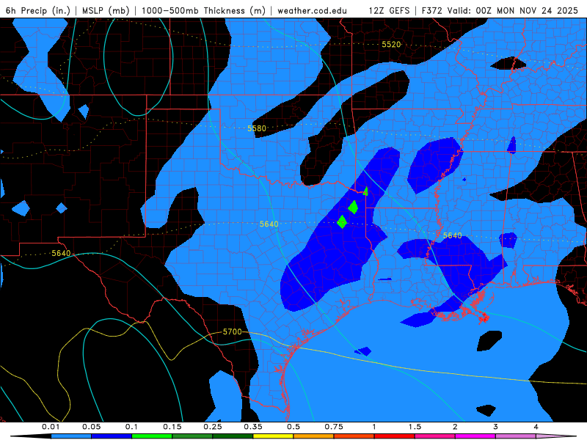Click the 5640 label over central Texas
Viewport: 587px width, 440px height.
(269, 224)
